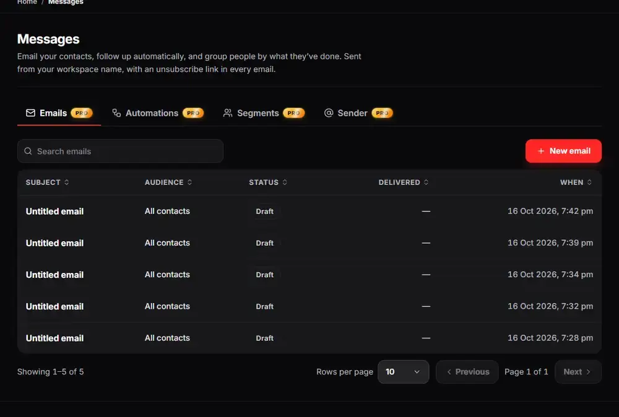
Task: Click the PRO badge next to Emails
Action: point(82,113)
